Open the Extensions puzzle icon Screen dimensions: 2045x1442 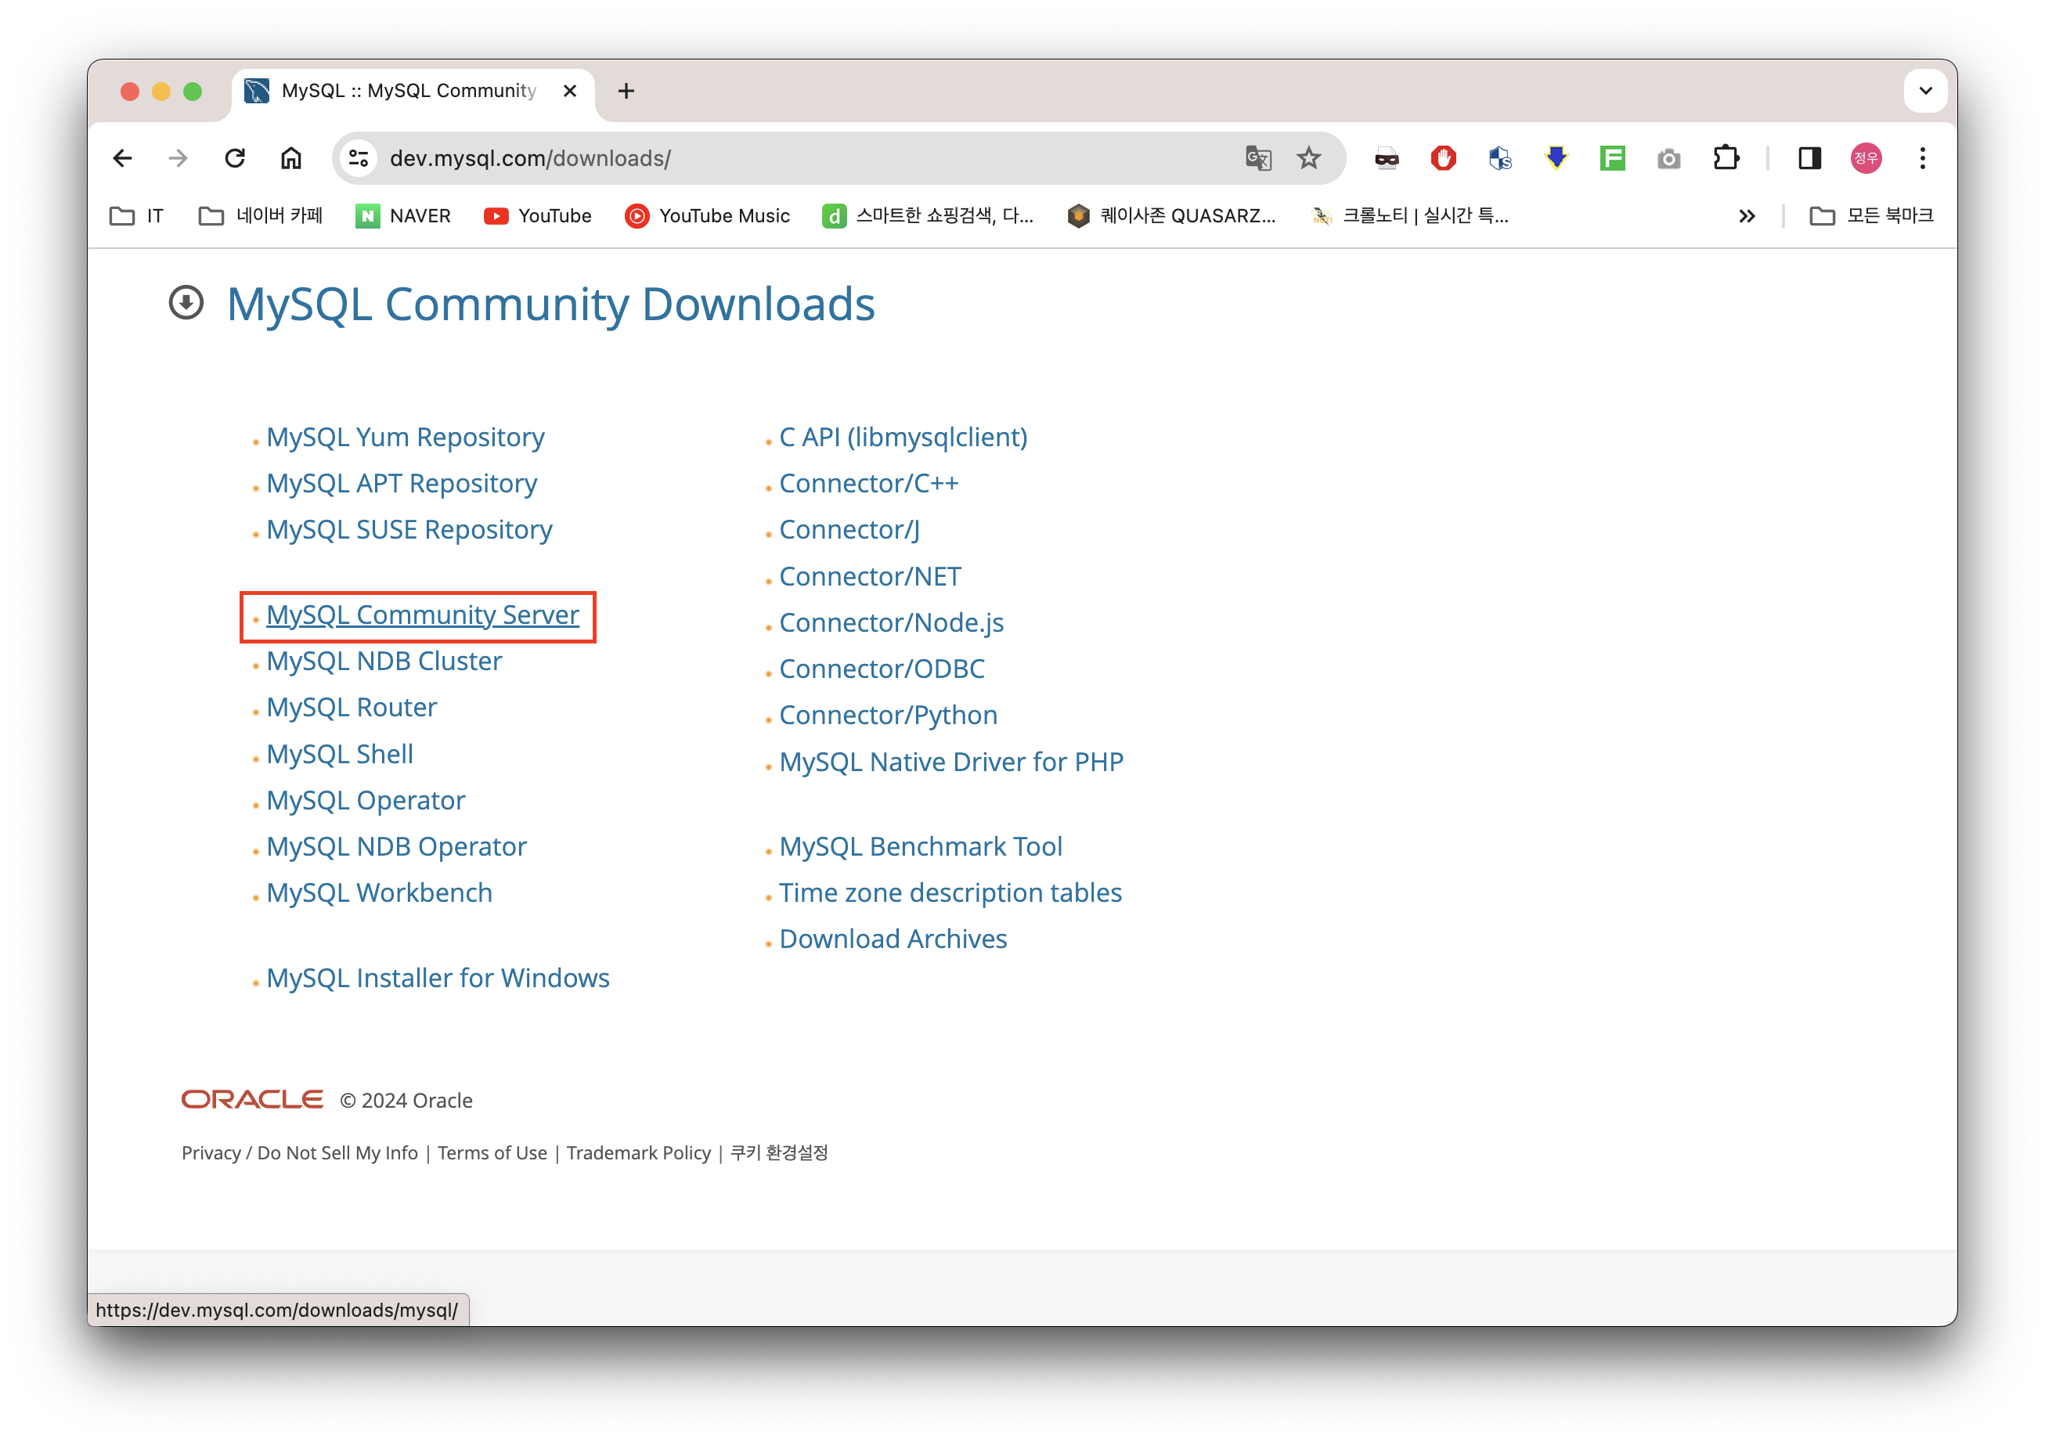tap(1726, 159)
